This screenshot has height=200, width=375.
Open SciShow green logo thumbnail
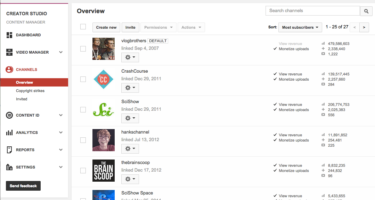(104, 110)
